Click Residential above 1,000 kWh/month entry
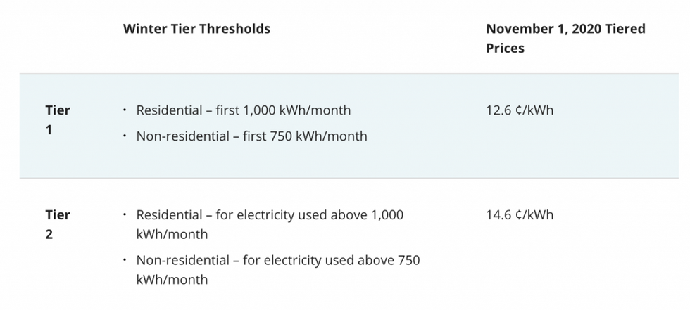This screenshot has width=690, height=310. (x=270, y=224)
